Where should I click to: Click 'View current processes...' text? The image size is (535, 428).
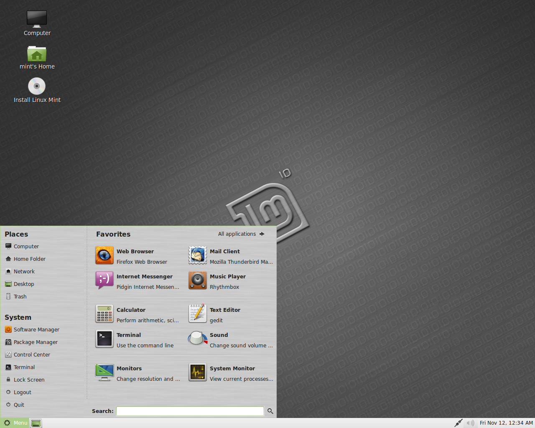(x=242, y=379)
